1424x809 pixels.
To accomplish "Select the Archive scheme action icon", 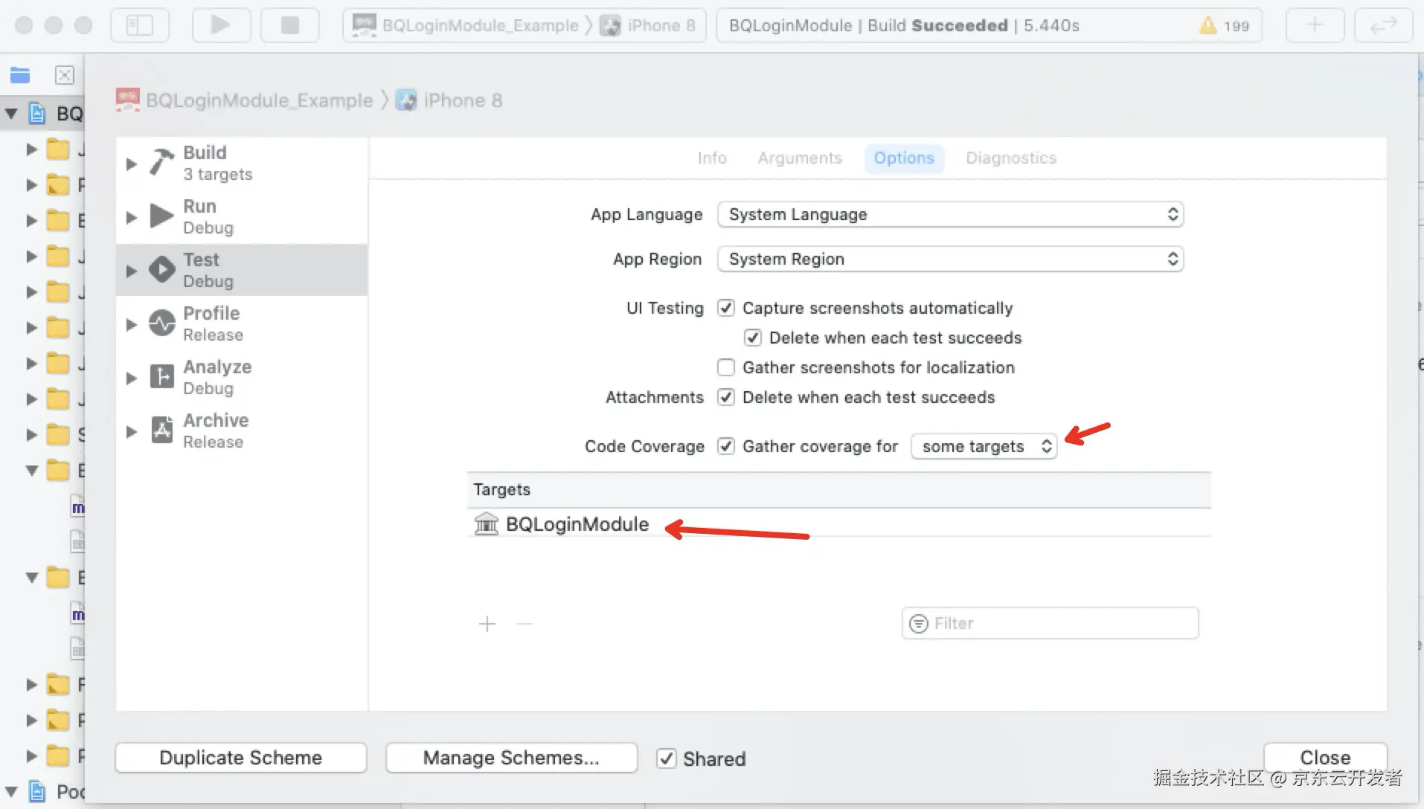I will [x=161, y=431].
